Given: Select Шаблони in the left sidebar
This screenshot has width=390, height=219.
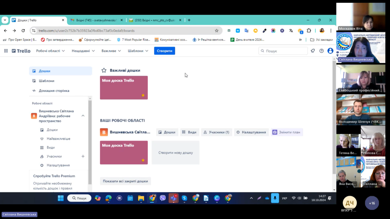Looking at the screenshot, I should pos(47,81).
